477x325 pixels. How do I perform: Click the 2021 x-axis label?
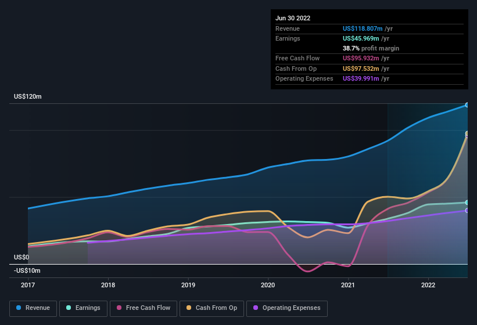[348, 285]
